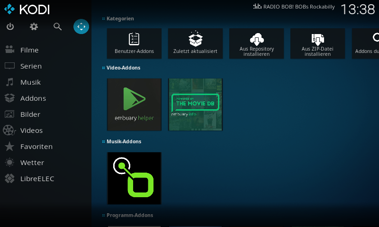Image resolution: width=379 pixels, height=227 pixels.
Task: Click the Musik-Addons section heading
Action: (x=124, y=141)
